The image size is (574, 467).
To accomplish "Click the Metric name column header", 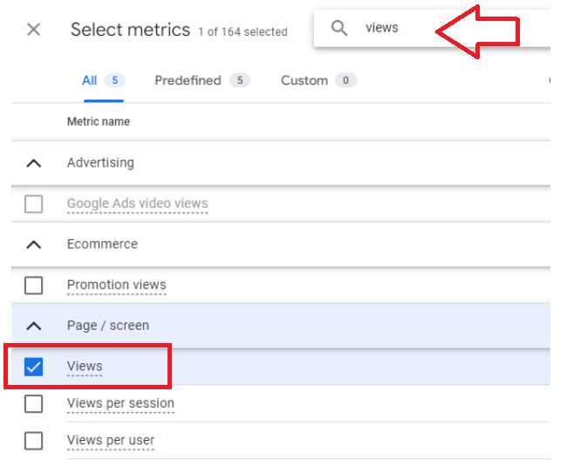I will coord(98,121).
